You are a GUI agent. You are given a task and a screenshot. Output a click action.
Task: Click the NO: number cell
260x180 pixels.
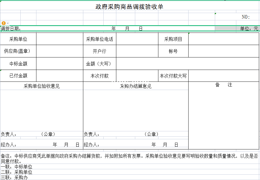click(246, 17)
